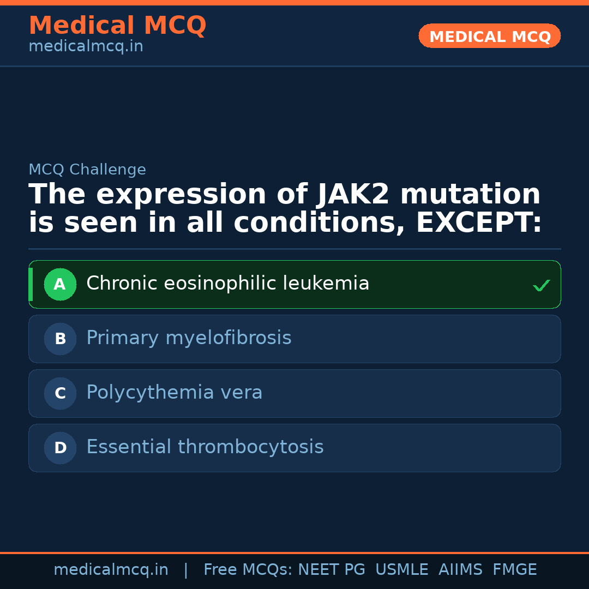Open the medicalmcq.in link below the header title
Screen dimensions: 589x589
click(x=86, y=47)
